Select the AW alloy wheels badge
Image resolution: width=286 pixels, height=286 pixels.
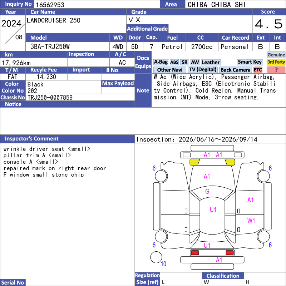coord(195,62)
